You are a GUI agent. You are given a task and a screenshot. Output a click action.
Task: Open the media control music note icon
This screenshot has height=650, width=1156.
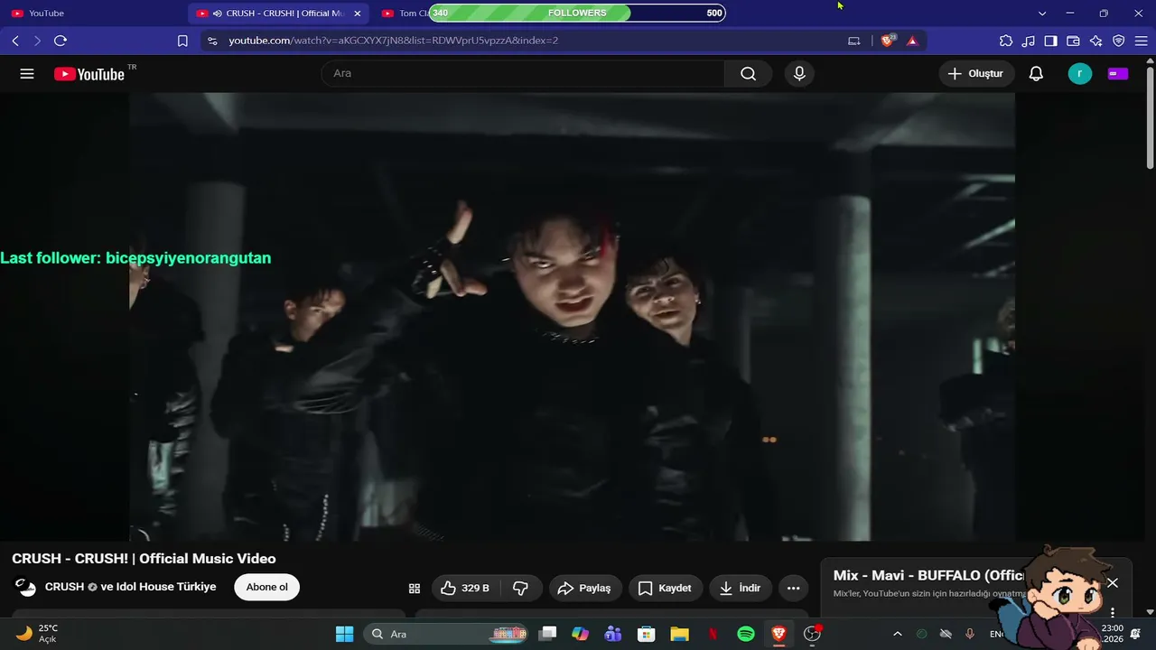pyautogui.click(x=1029, y=41)
